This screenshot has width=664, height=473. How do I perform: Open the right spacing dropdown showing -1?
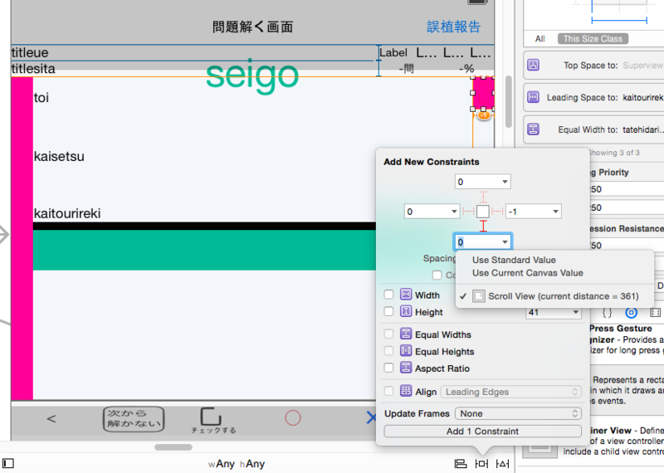[x=555, y=211]
